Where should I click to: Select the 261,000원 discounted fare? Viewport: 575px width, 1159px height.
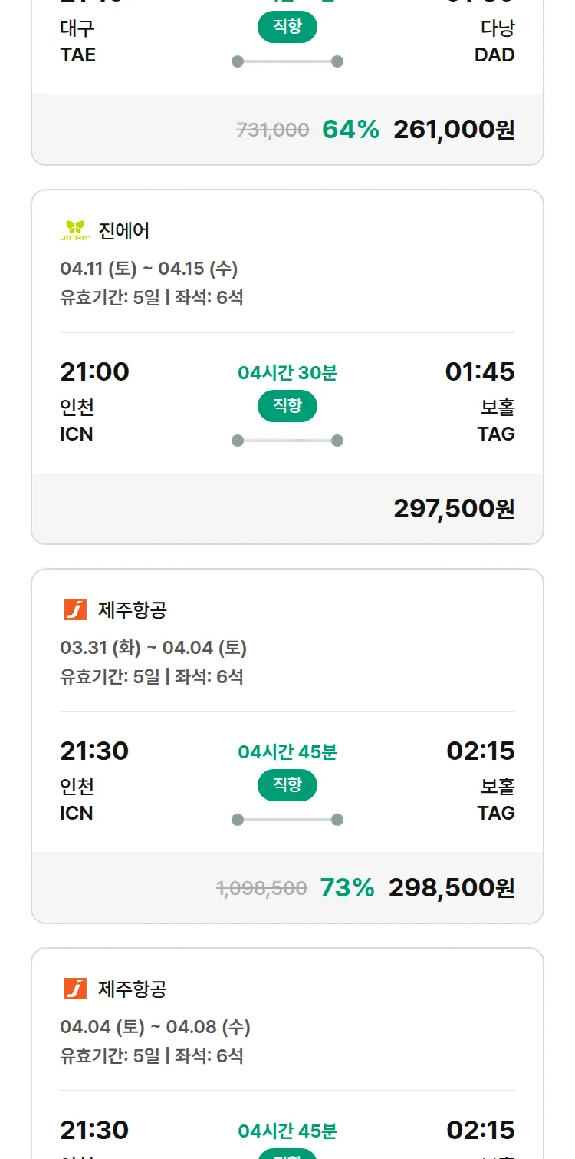pos(453,130)
